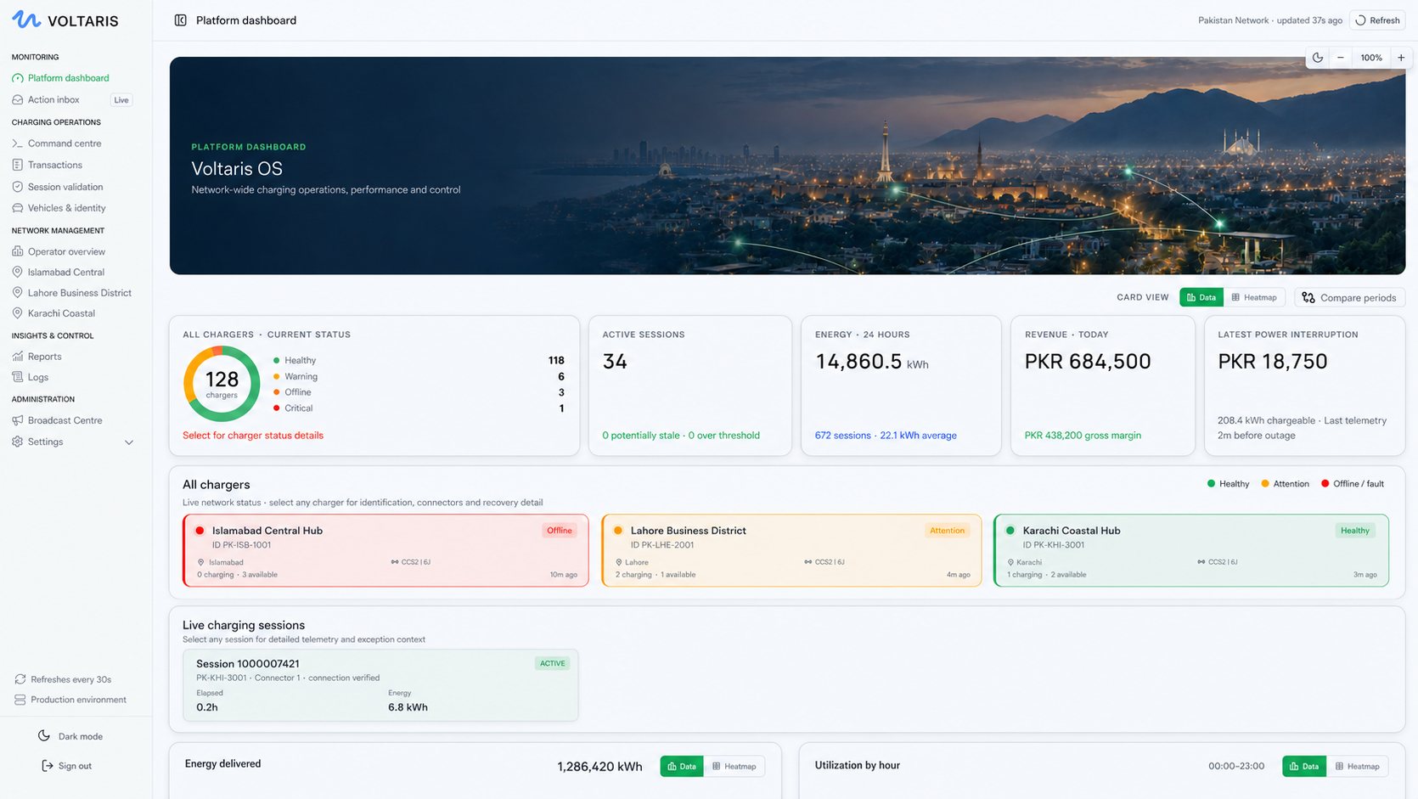Click the Transactions receipt icon
This screenshot has height=799, width=1418.
(x=18, y=165)
